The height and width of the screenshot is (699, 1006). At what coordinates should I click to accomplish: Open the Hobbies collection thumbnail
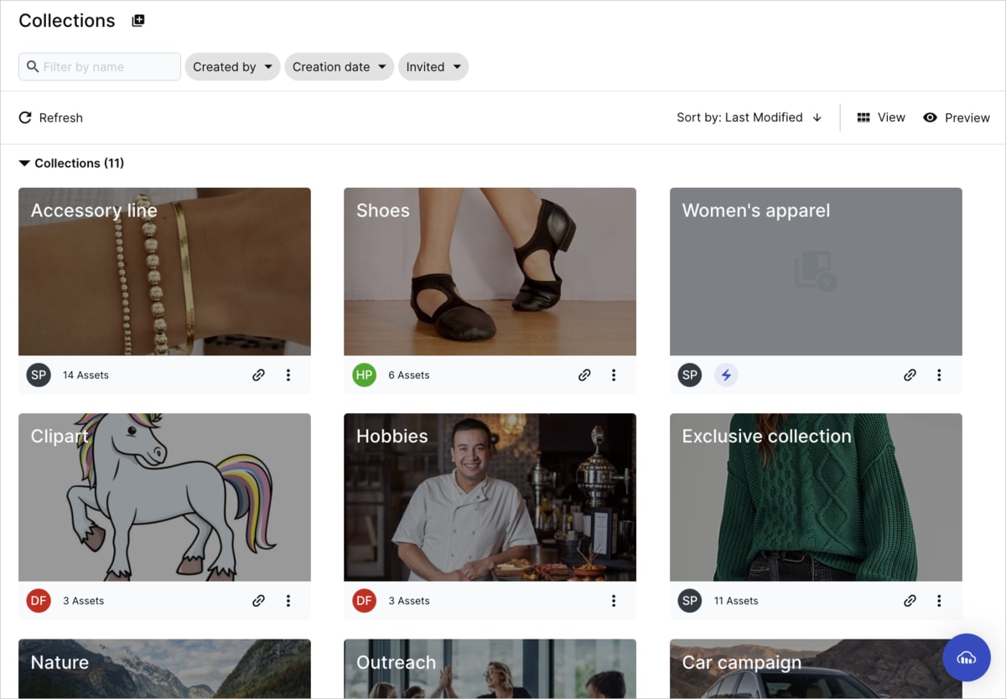click(x=490, y=497)
